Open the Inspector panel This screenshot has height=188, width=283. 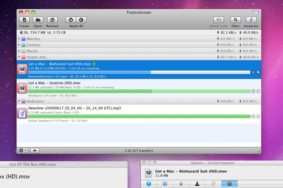point(251,20)
